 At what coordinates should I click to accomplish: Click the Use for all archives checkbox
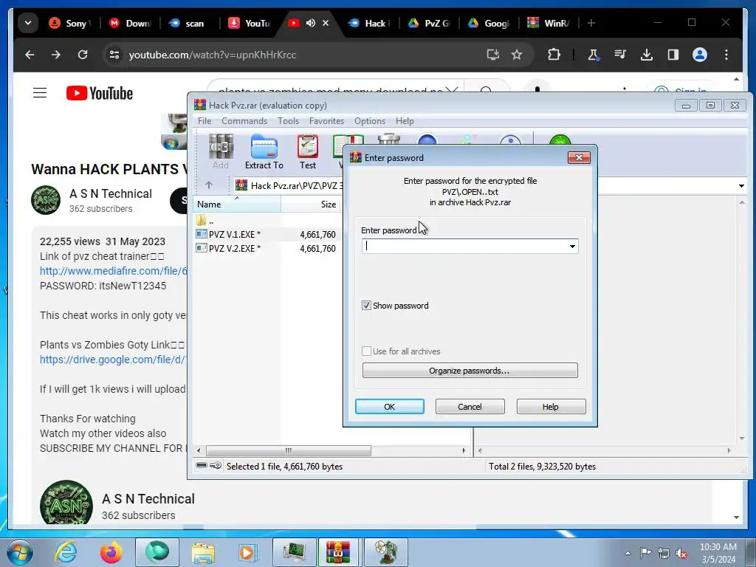[366, 351]
